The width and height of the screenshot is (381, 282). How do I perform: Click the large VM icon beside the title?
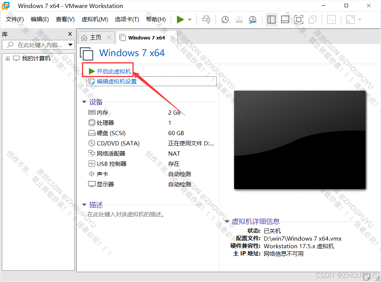(87, 54)
